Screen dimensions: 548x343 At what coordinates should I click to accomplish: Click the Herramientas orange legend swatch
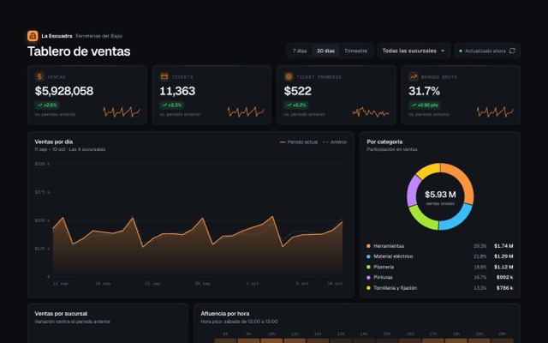(368, 246)
